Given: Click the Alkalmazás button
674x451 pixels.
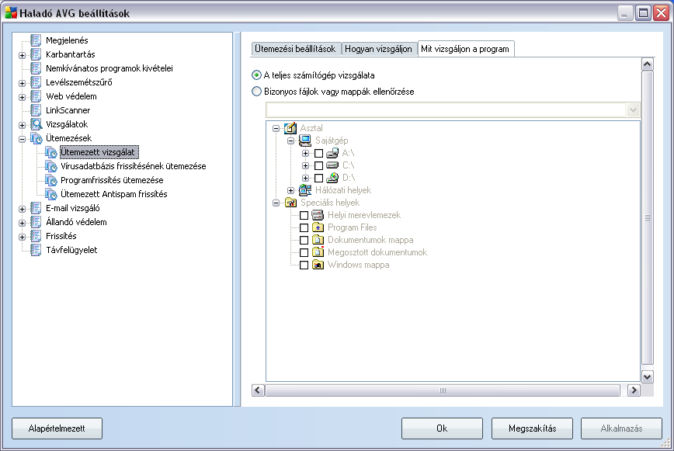Looking at the screenshot, I should (x=621, y=428).
